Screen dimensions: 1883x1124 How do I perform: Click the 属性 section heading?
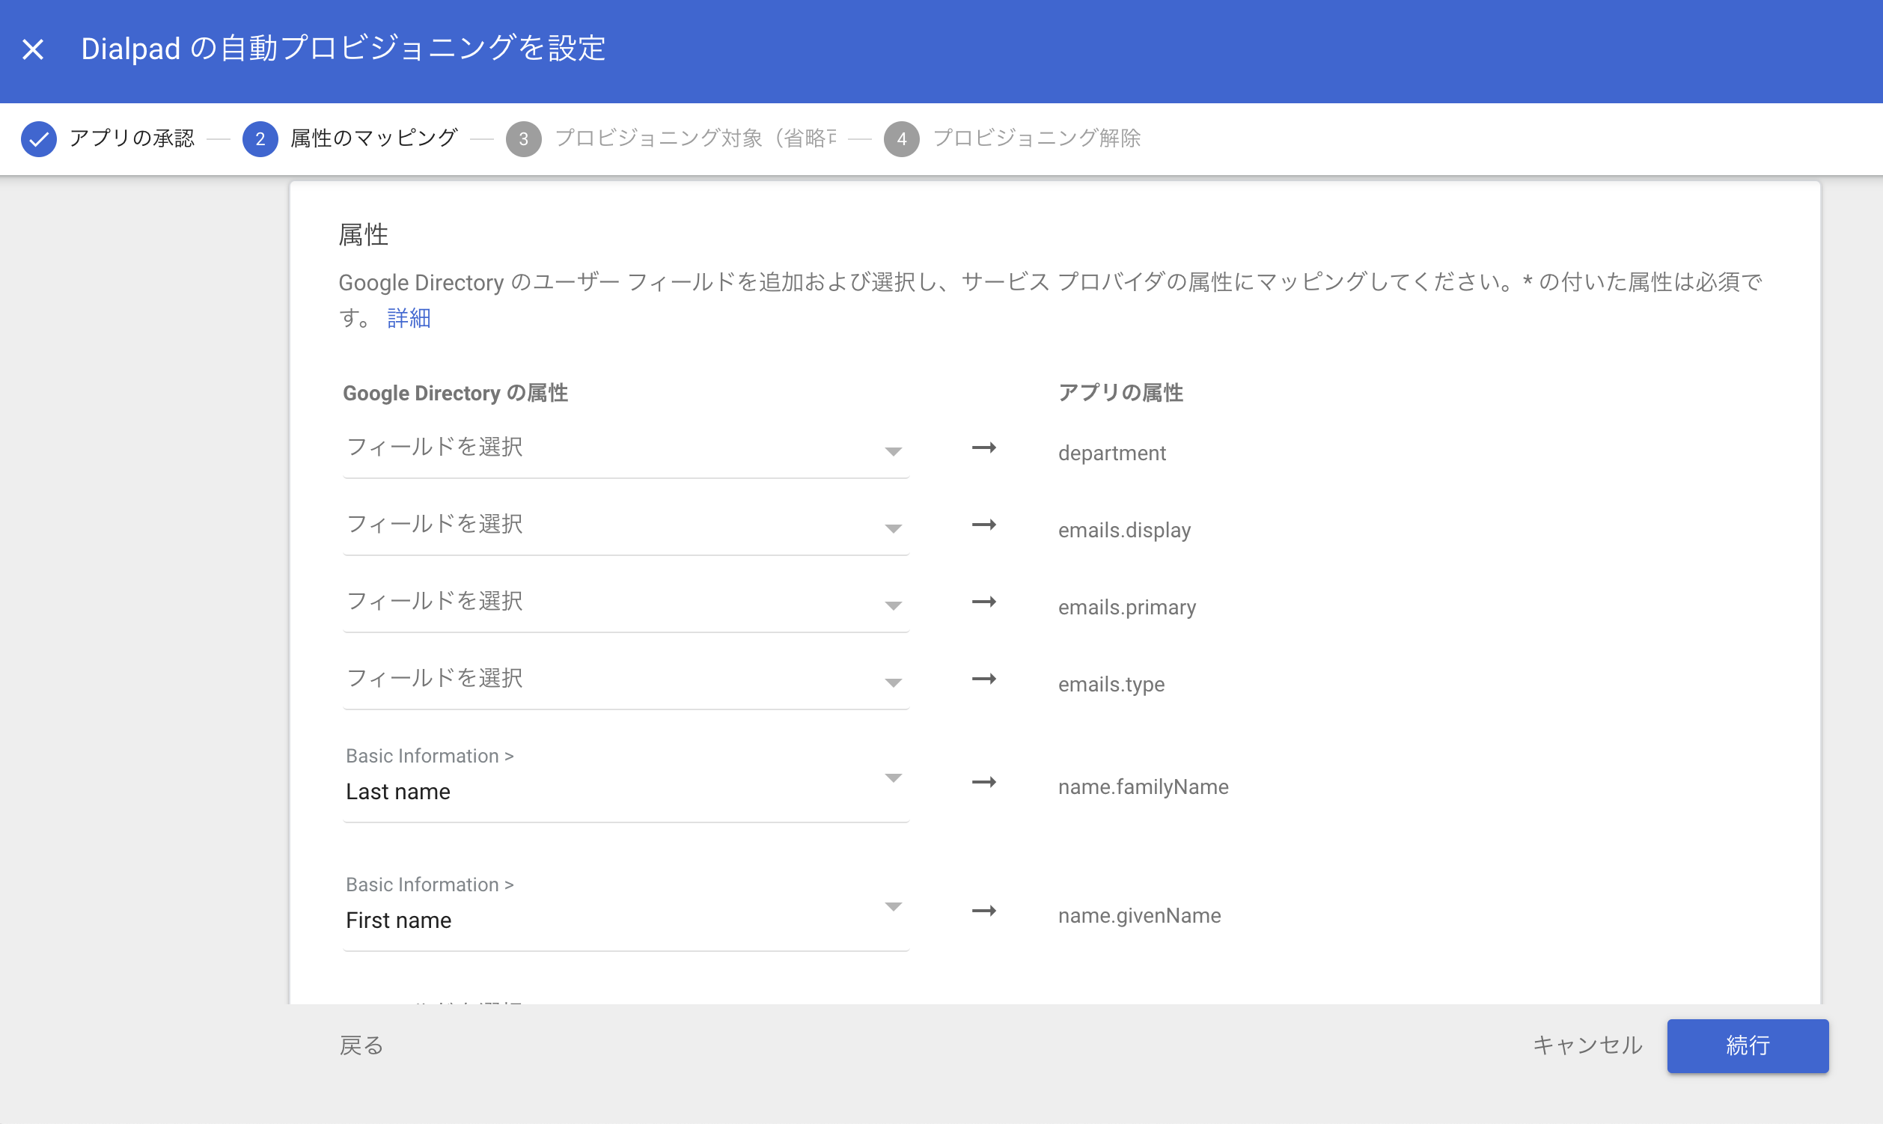[364, 235]
